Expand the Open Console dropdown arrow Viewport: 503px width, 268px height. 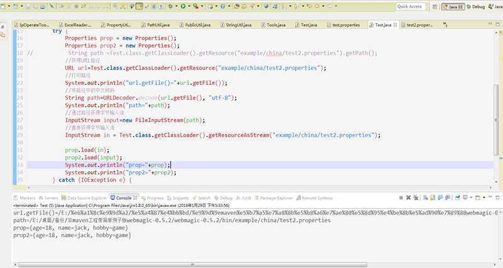click(x=484, y=198)
